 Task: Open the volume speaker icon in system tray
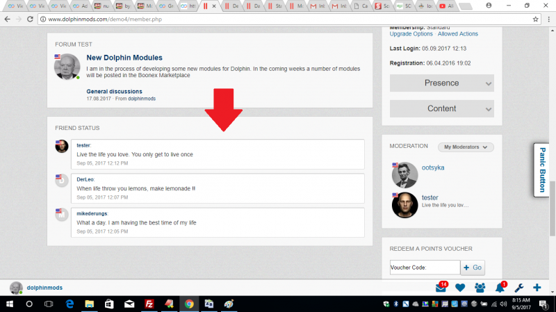tap(503, 304)
